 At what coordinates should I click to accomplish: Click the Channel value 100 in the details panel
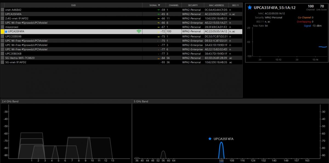(311, 6)
